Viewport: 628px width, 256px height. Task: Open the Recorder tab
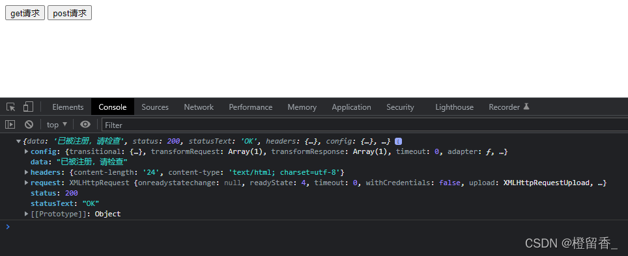click(509, 107)
